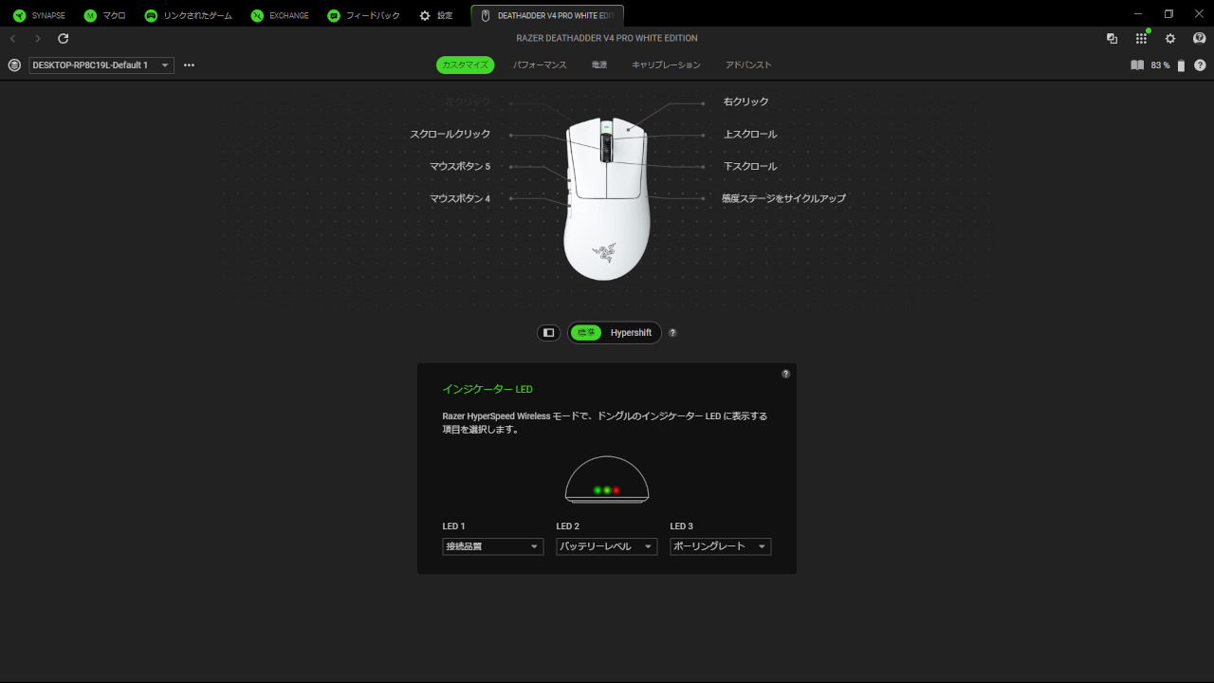Select the マウスボタン 4 assignment

click(460, 198)
